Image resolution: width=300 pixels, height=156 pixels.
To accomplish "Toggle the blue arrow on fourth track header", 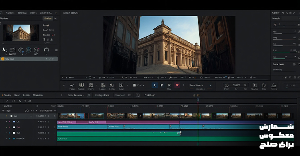I will point(10,133).
